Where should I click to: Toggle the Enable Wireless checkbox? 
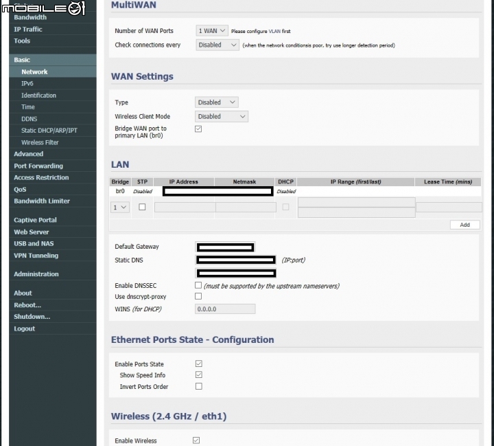(196, 441)
